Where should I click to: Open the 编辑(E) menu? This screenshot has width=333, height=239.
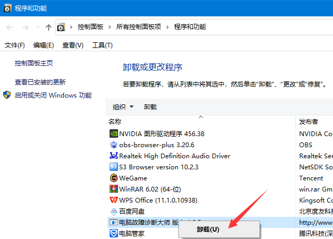pos(43,45)
